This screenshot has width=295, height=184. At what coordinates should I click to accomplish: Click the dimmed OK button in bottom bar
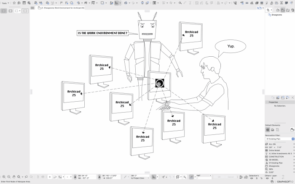[219, 177]
